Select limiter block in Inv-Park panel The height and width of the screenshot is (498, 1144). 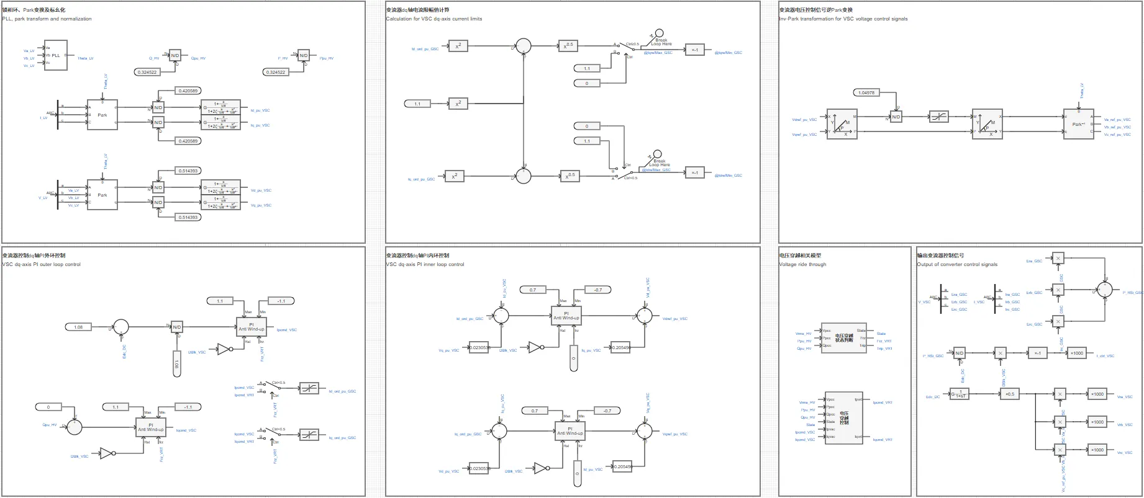click(938, 117)
